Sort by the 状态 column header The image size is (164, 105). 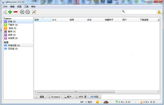coord(95,20)
